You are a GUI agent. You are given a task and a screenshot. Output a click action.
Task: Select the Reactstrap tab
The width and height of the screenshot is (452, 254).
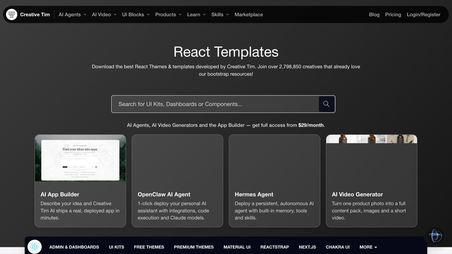[x=275, y=247]
